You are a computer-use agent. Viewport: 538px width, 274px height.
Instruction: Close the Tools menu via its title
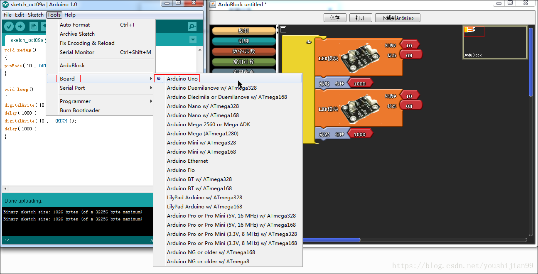(x=54, y=15)
